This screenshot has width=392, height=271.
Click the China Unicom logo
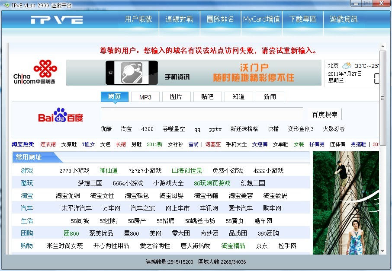click(35, 72)
